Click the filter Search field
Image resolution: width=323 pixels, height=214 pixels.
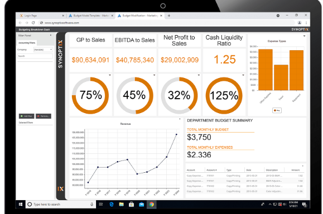[x=35, y=56]
